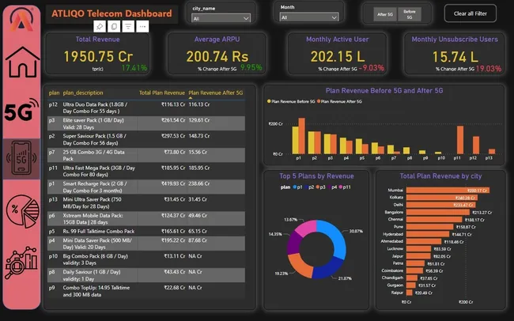Select the p1 Smart Recharge Pack row
Viewport: 514px width, 321px height.
146,187
